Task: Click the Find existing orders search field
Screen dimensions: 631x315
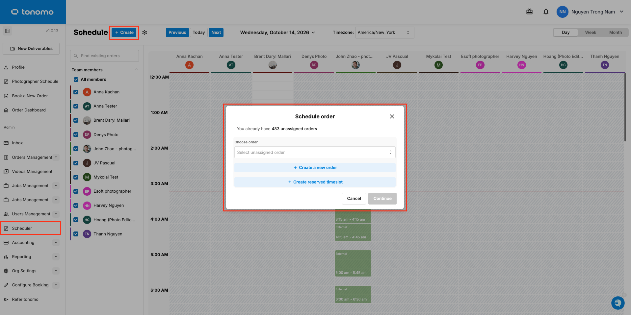Action: coord(104,56)
